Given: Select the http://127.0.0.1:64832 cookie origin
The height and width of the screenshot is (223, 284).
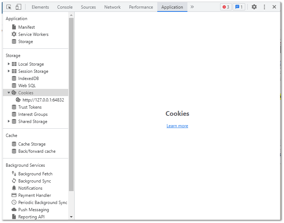Looking at the screenshot, I should [43, 100].
